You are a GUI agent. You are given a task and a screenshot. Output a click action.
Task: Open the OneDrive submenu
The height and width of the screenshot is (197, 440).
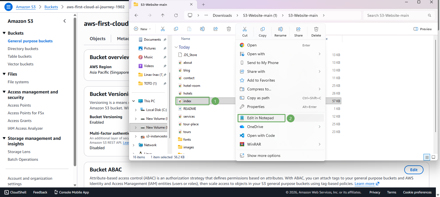click(x=280, y=127)
